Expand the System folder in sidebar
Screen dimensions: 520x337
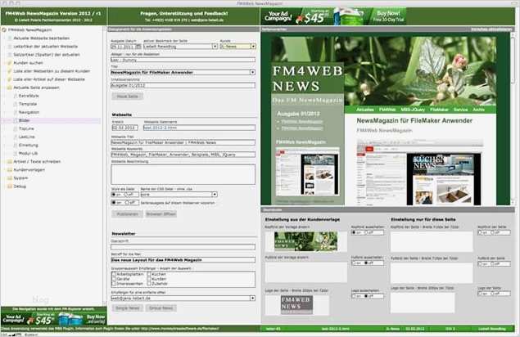[x=10, y=178]
